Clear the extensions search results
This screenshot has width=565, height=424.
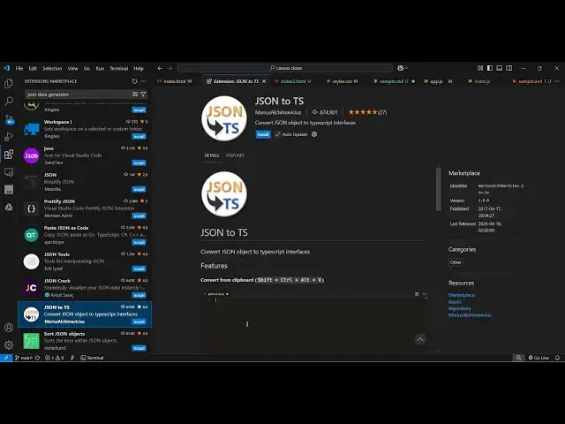[x=135, y=95]
